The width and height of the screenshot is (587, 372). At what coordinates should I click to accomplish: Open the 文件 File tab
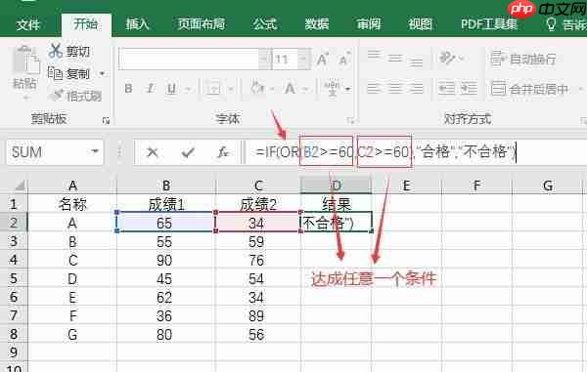[27, 24]
